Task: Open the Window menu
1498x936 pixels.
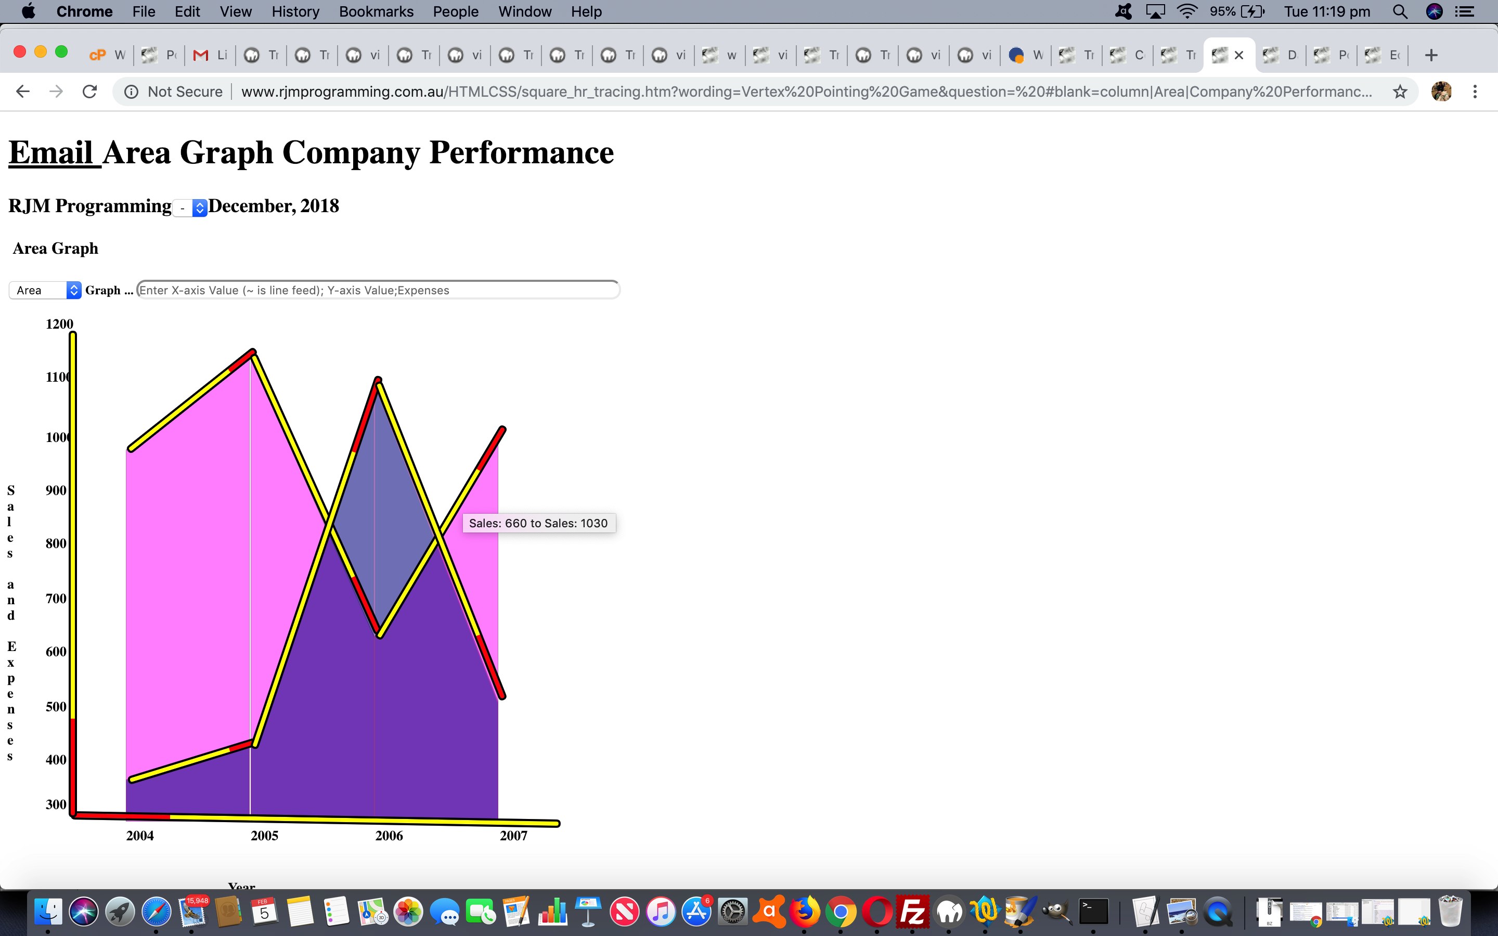Action: pyautogui.click(x=524, y=11)
